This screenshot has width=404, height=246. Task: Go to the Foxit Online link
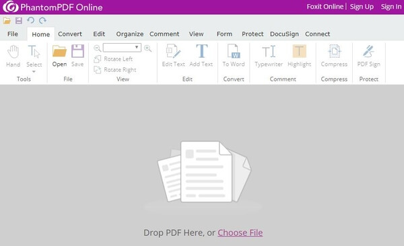325,7
